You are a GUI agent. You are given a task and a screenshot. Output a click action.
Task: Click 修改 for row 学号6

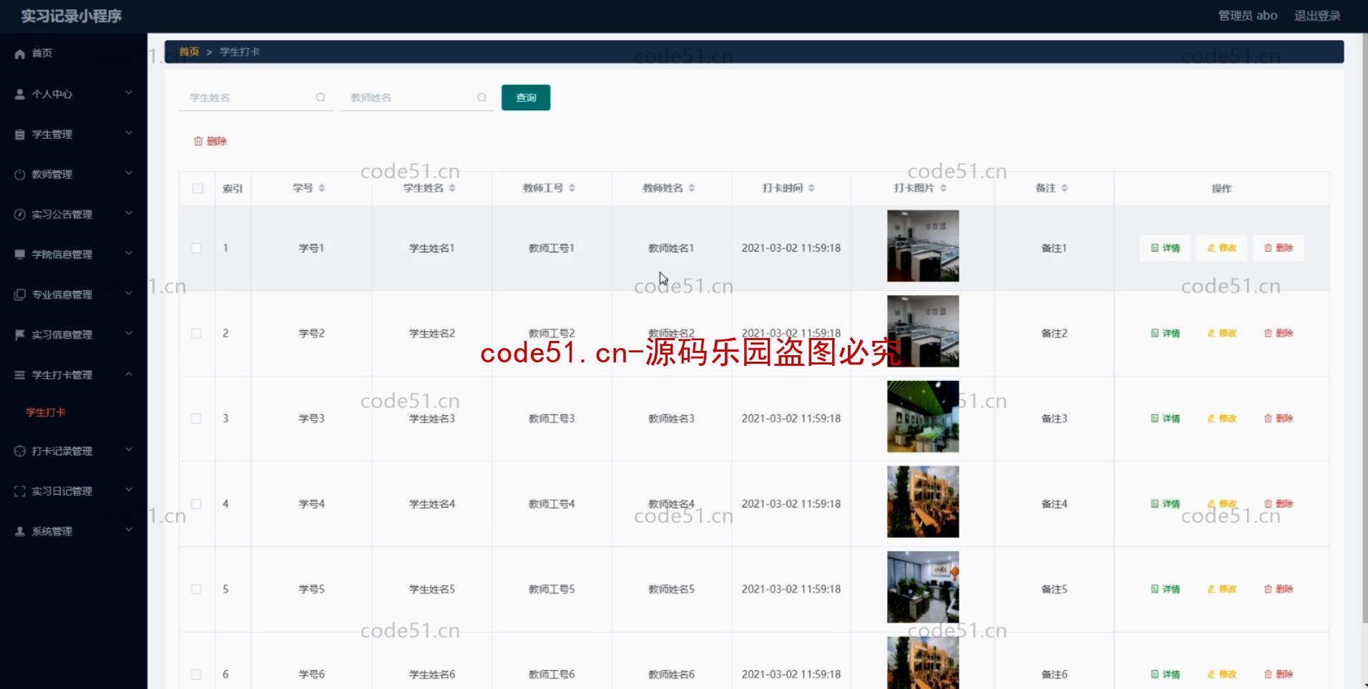[1222, 674]
